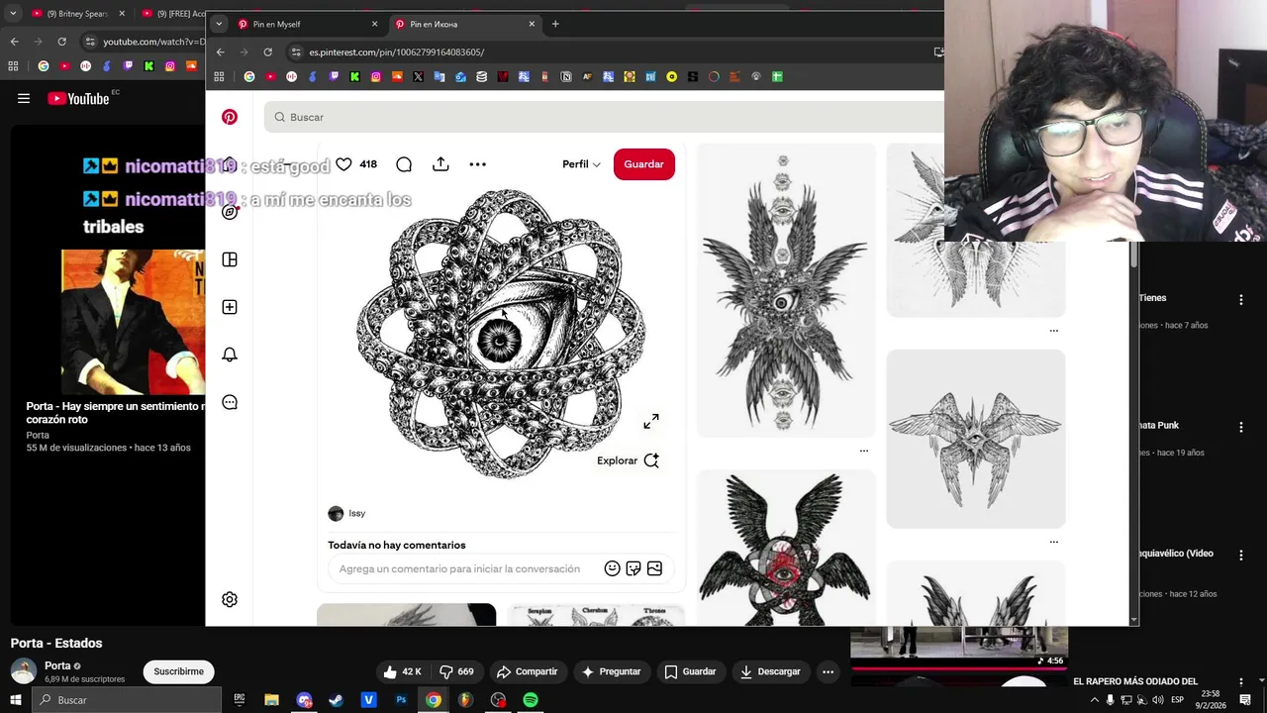
Task: Open sticker picker in comment box
Action: click(633, 568)
